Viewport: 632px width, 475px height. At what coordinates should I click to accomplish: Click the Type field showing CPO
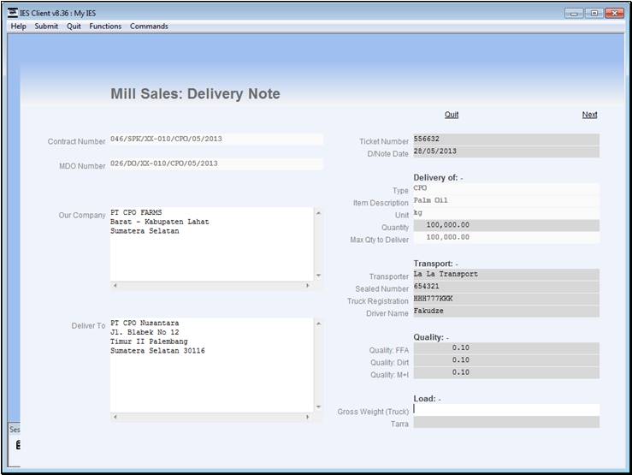coord(506,188)
